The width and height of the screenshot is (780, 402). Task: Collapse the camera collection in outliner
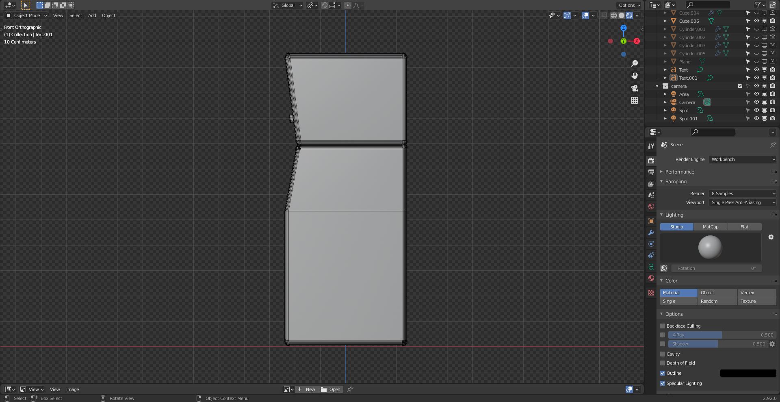click(657, 86)
